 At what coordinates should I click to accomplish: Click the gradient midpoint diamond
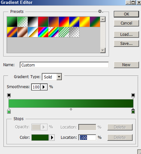coord(71,109)
